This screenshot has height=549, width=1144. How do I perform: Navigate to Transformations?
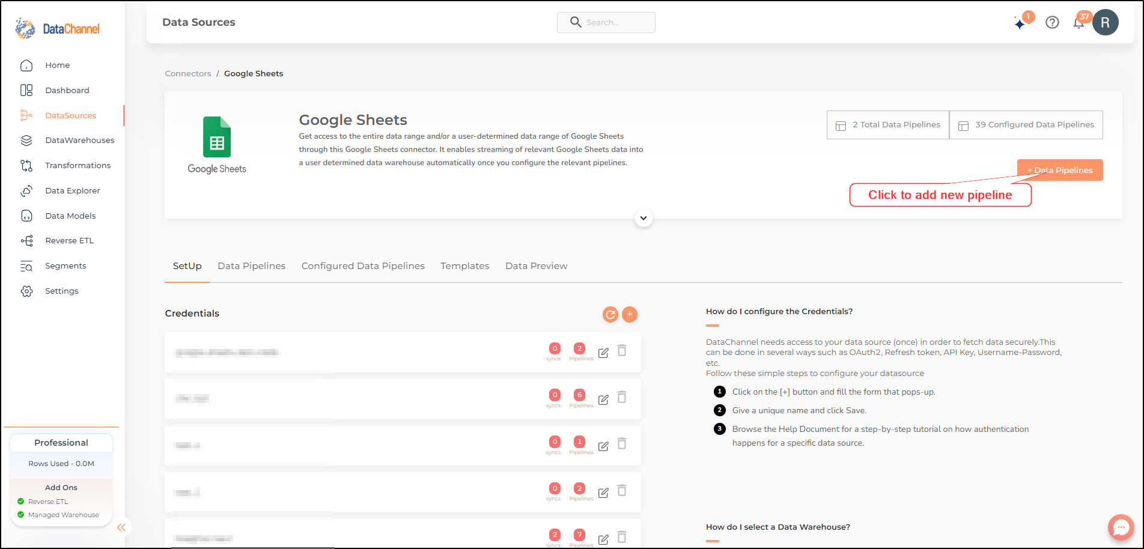tap(78, 166)
